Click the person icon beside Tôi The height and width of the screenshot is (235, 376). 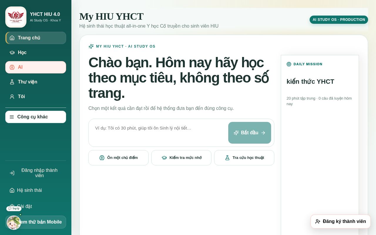12,97
